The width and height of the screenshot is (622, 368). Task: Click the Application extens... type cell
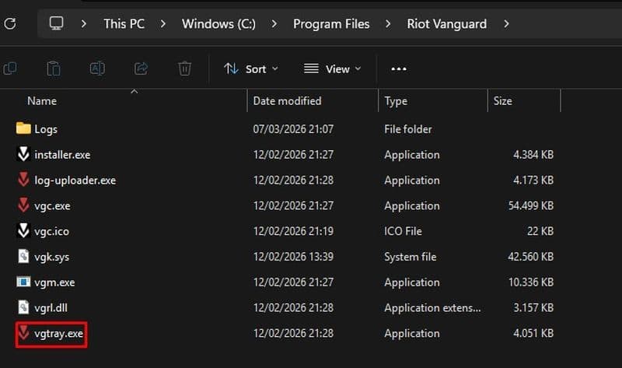point(432,308)
